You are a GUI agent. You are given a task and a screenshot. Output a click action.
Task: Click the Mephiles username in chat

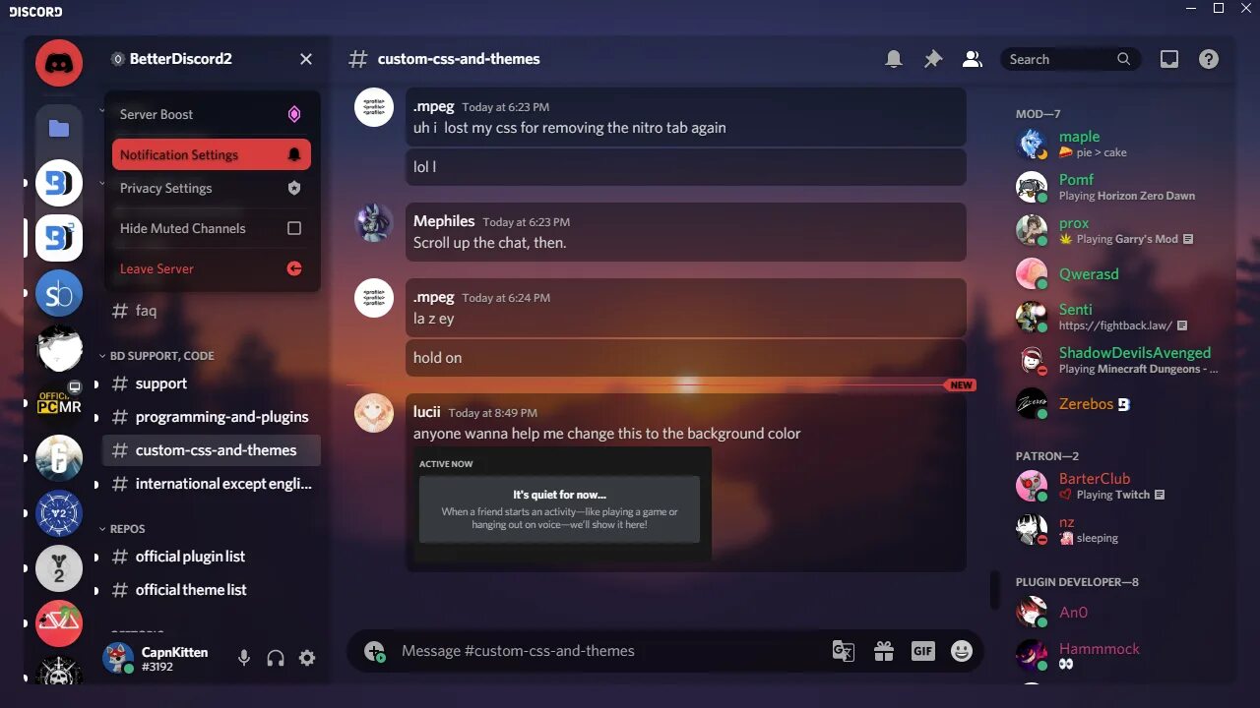pyautogui.click(x=444, y=221)
